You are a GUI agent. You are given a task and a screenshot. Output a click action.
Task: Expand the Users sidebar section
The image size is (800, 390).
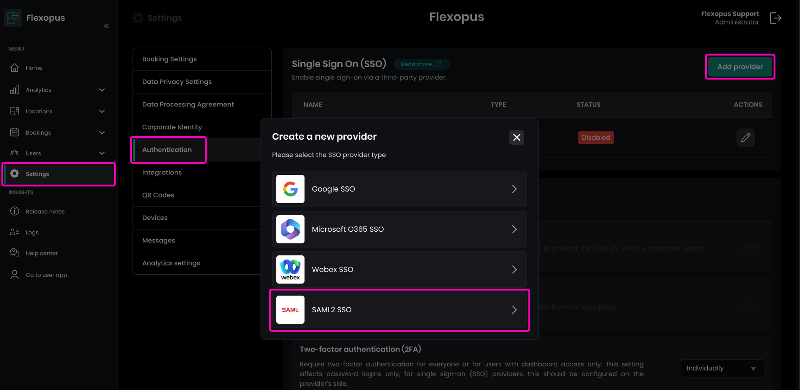102,153
